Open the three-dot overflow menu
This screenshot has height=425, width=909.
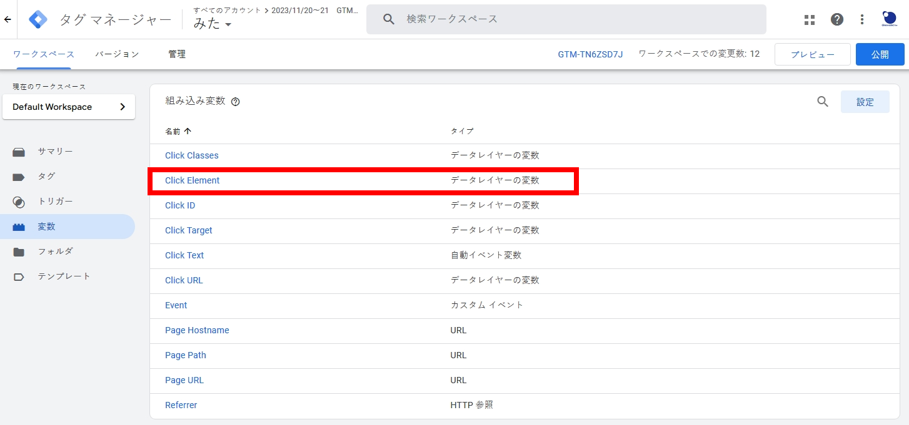point(861,19)
